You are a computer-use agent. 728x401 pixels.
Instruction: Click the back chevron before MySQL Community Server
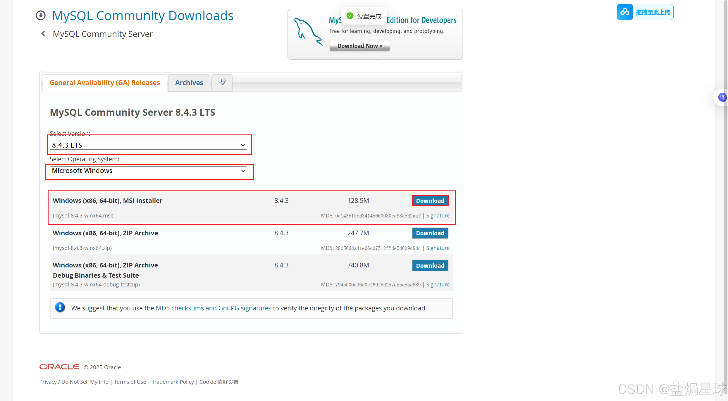(43, 34)
